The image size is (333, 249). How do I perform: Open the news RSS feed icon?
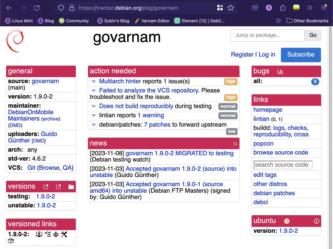point(235,144)
